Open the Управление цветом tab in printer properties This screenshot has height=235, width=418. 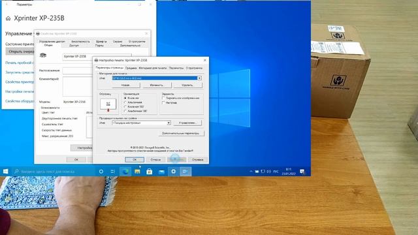(x=52, y=42)
